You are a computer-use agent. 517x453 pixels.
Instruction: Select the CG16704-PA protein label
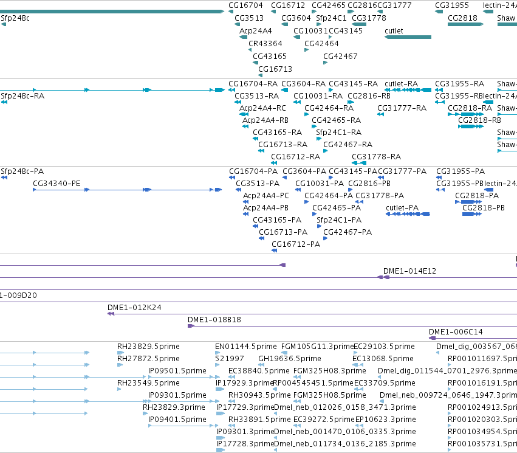(x=253, y=171)
